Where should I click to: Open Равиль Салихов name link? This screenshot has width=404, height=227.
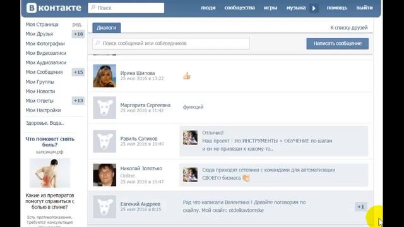pyautogui.click(x=139, y=139)
